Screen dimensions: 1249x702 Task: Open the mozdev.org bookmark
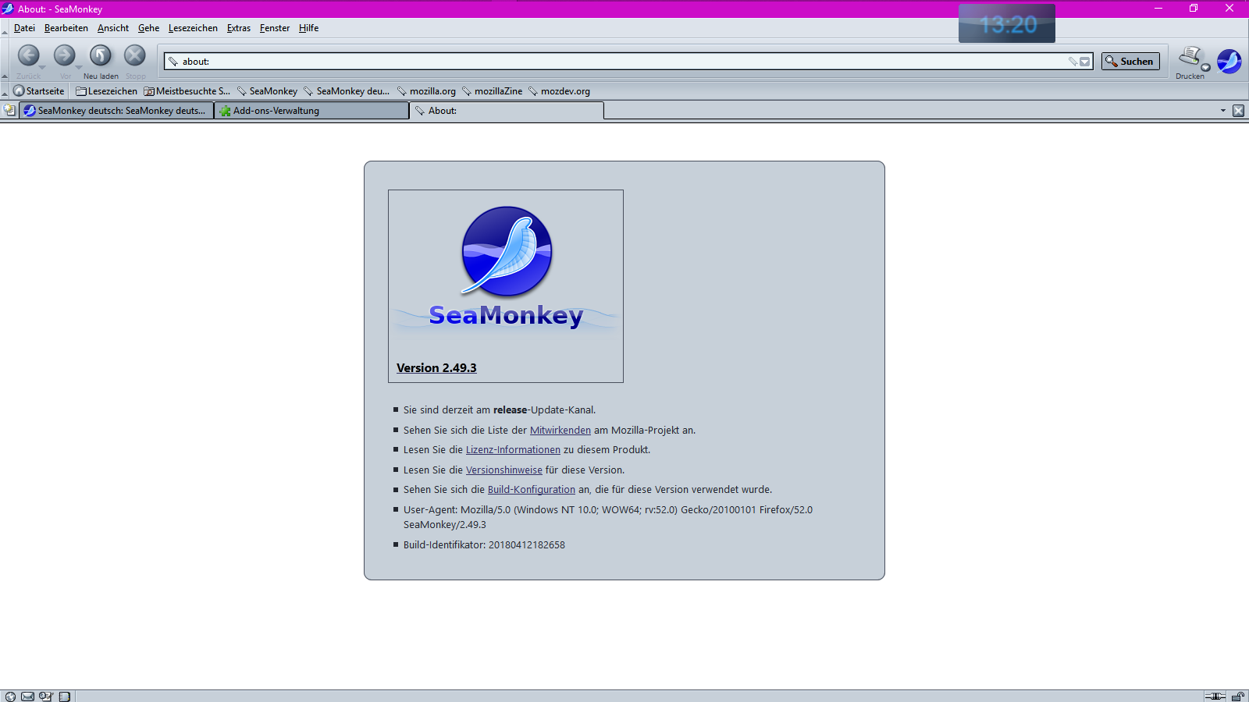click(x=559, y=91)
